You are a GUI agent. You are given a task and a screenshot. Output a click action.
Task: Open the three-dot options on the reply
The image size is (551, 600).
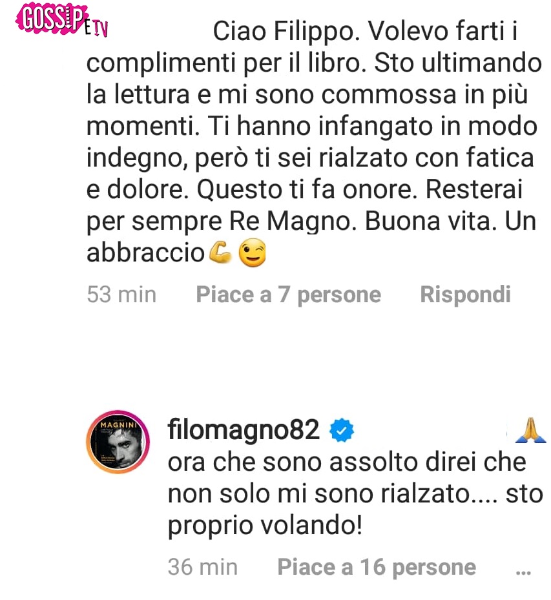523,572
